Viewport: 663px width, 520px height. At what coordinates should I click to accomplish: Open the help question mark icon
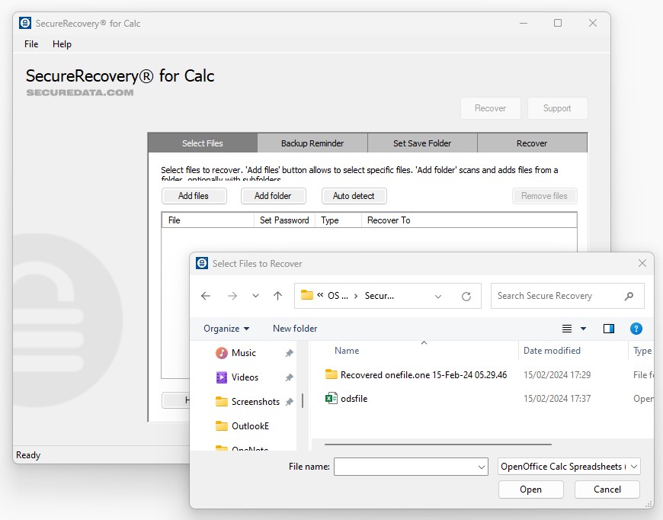636,329
